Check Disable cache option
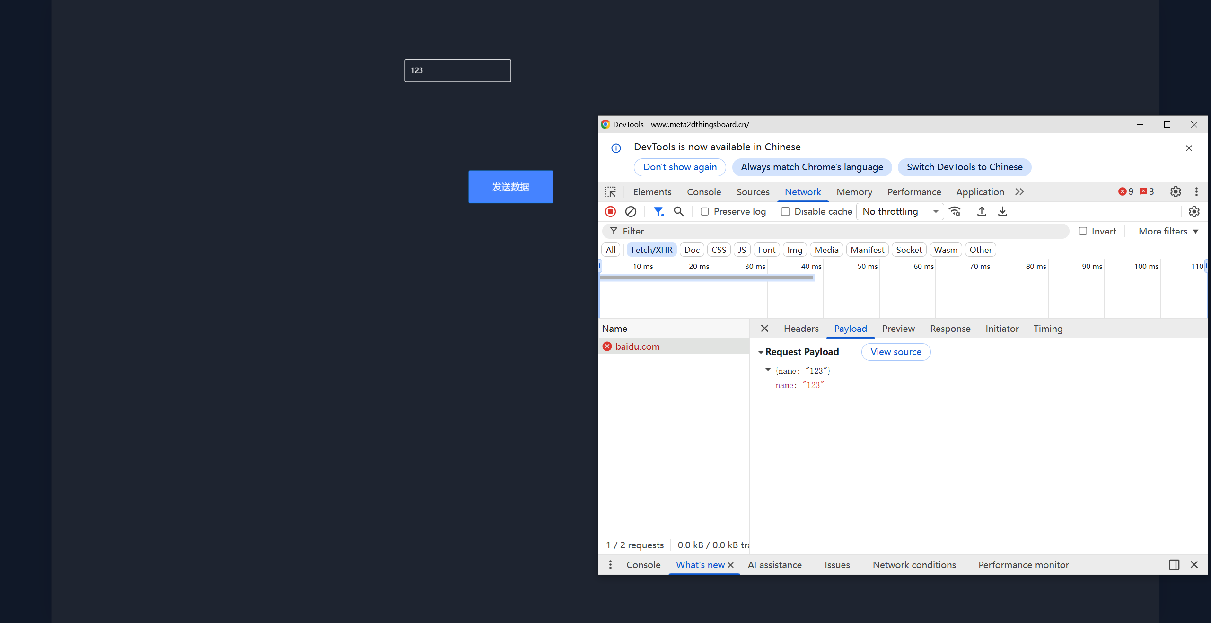 pyautogui.click(x=785, y=211)
